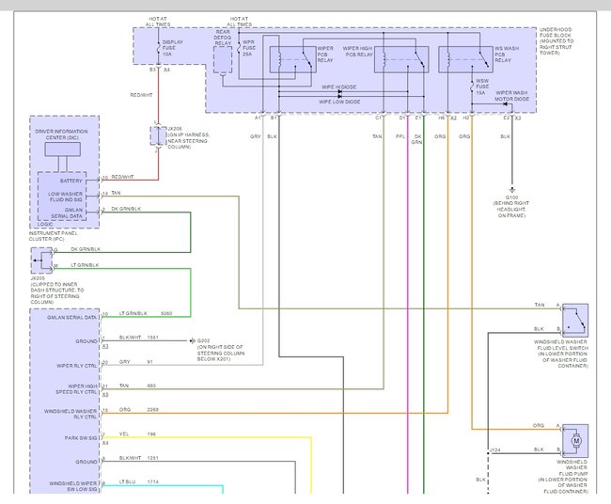Viewport: 611px width, 504px height.
Task: Click the UNDERHOOD FUSE BLOCK description text
Action: pos(556,41)
